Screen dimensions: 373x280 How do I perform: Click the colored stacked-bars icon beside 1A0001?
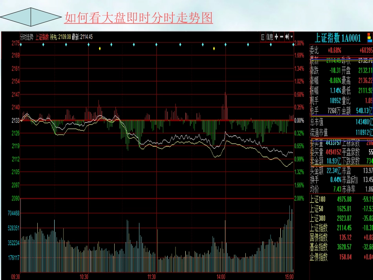point(370,38)
